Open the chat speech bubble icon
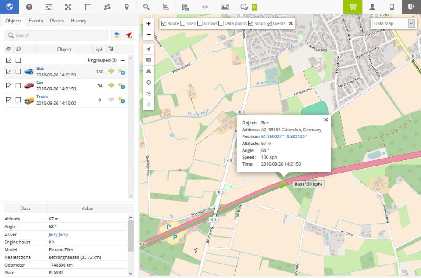The height and width of the screenshot is (278, 421). (x=244, y=7)
